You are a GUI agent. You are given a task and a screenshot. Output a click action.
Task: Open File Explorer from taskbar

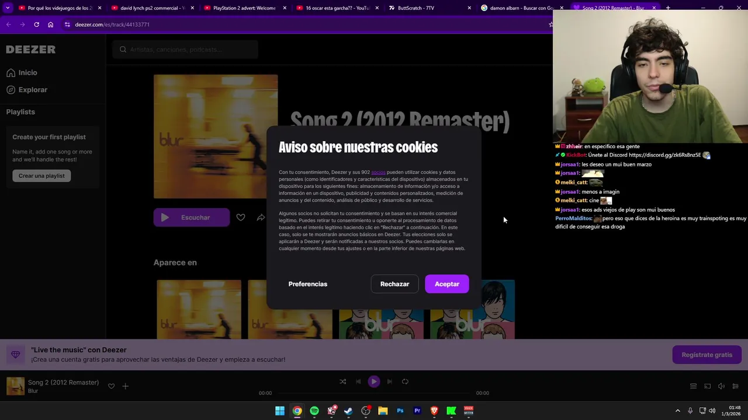383,411
